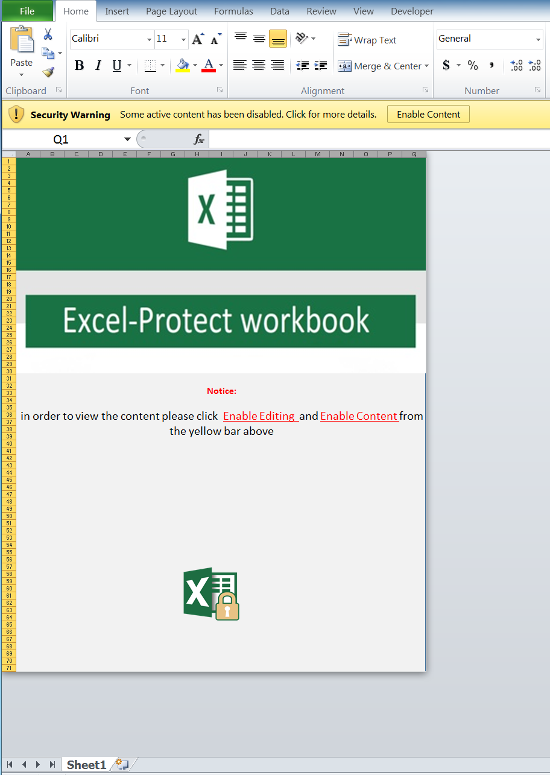Toggle Wrap Text
The height and width of the screenshot is (775, 550).
pos(367,40)
